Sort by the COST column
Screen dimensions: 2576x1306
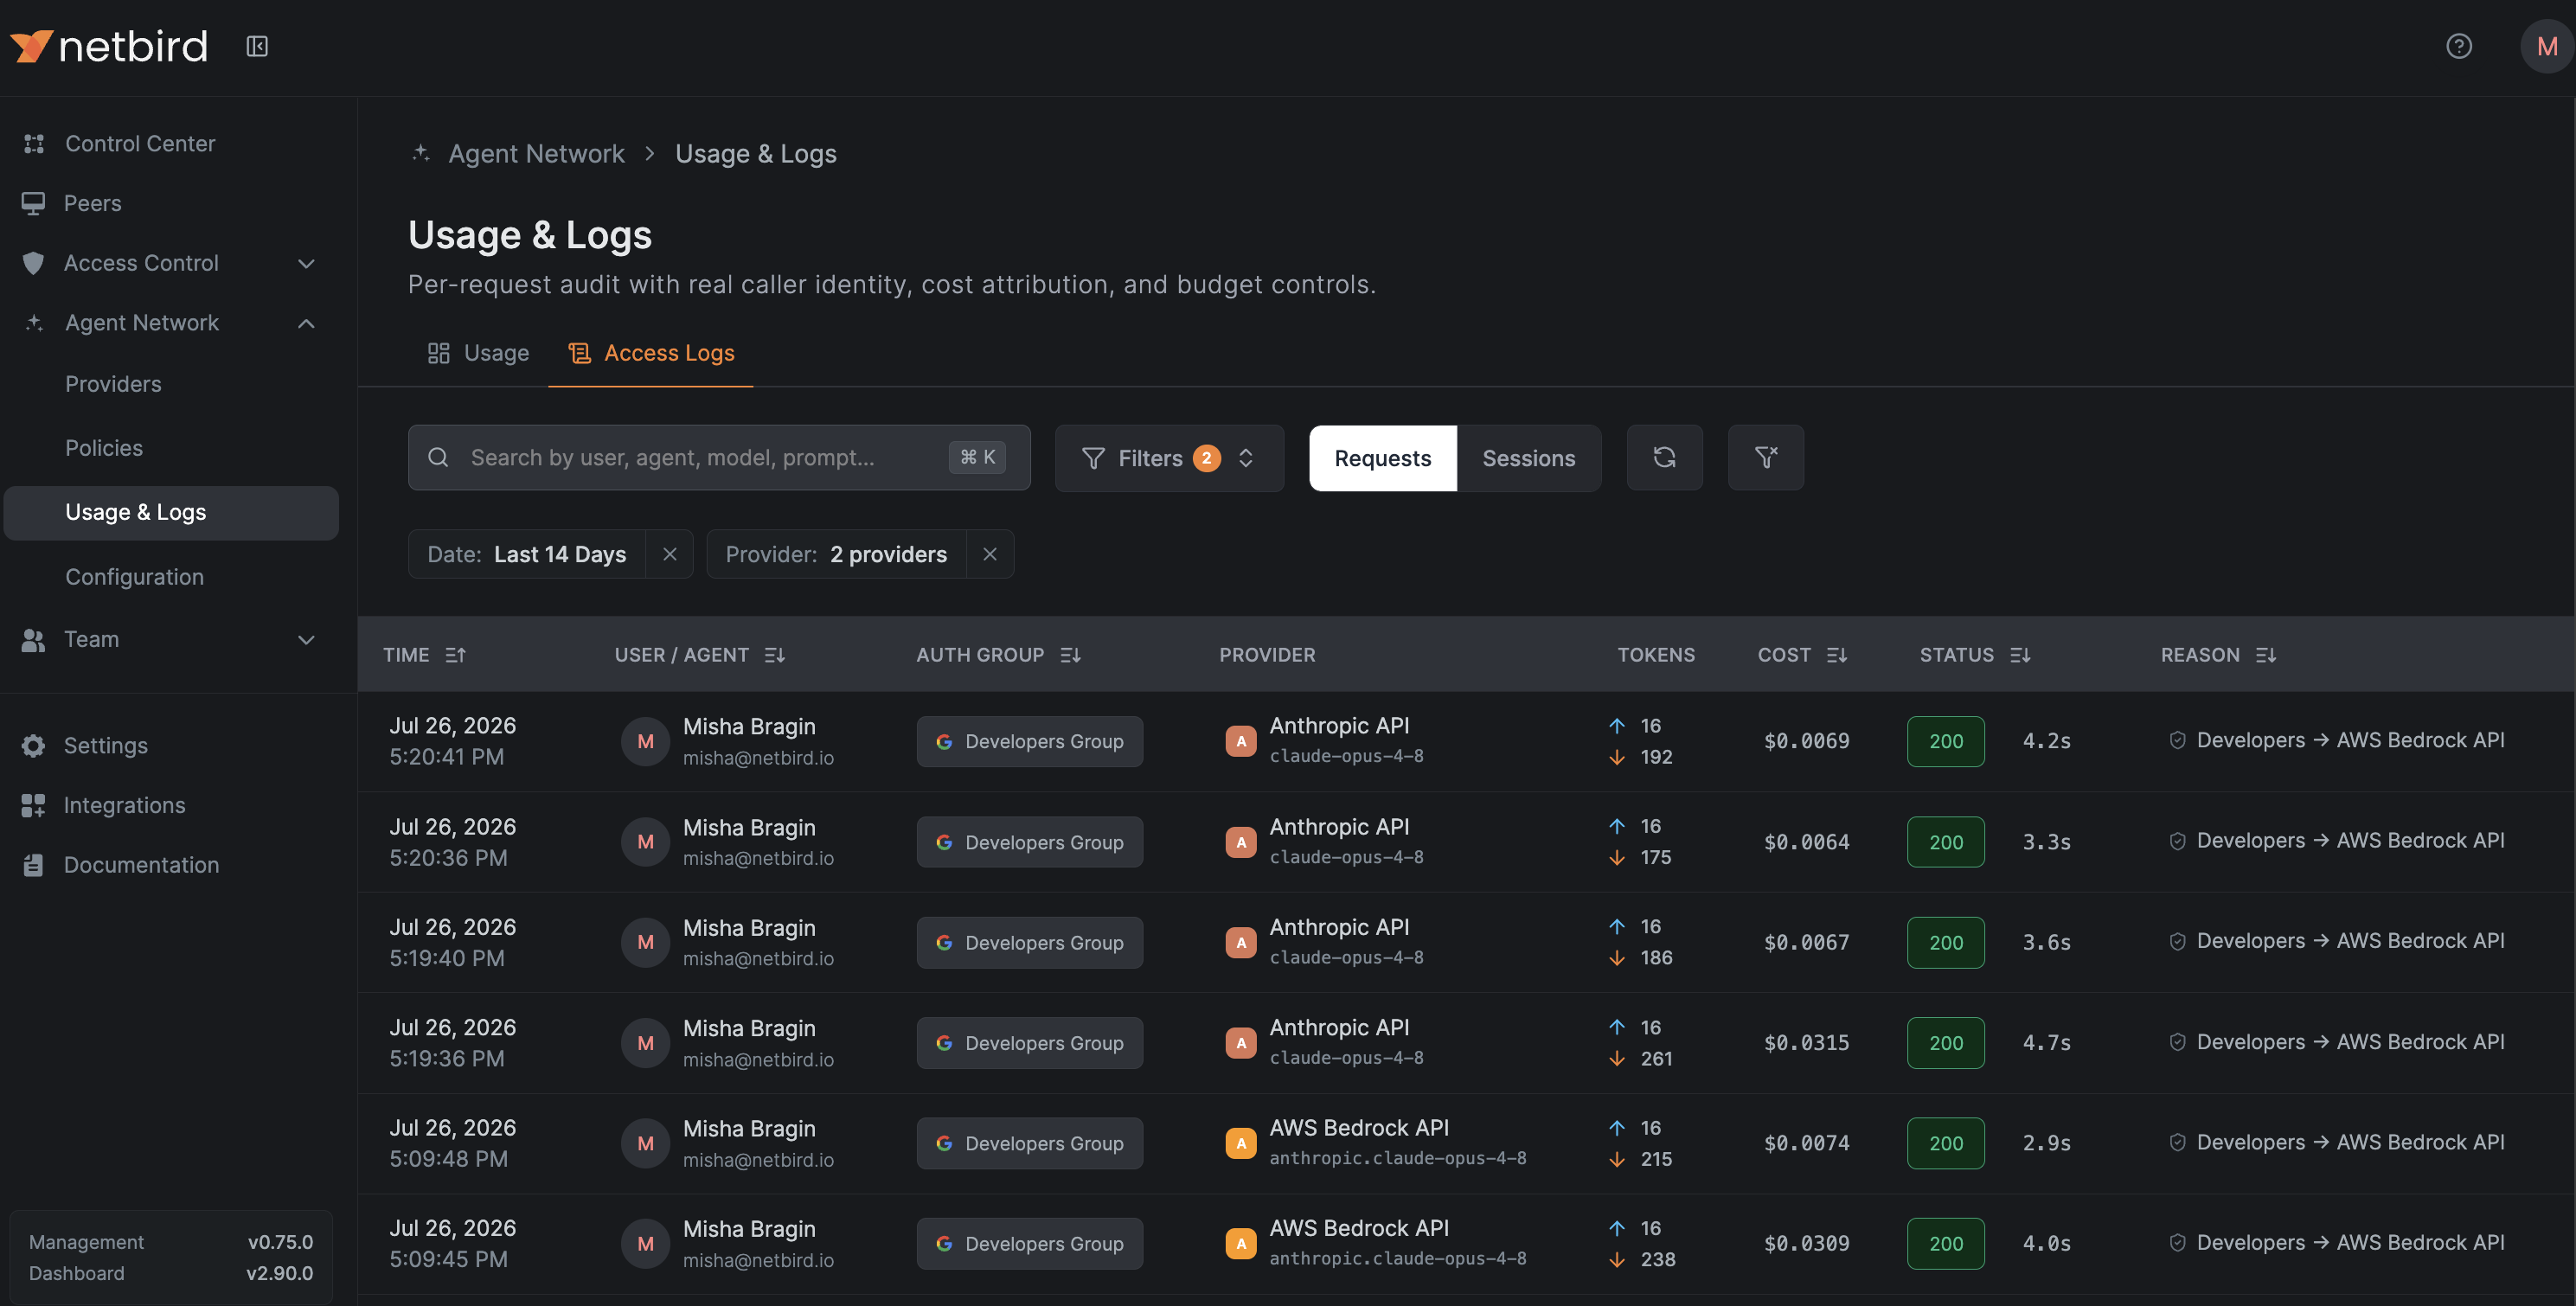click(x=1802, y=655)
